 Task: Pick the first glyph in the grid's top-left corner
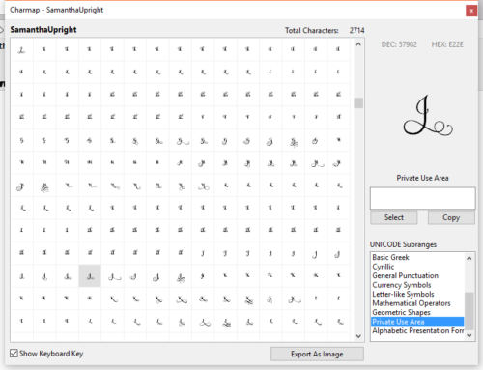pos(22,49)
